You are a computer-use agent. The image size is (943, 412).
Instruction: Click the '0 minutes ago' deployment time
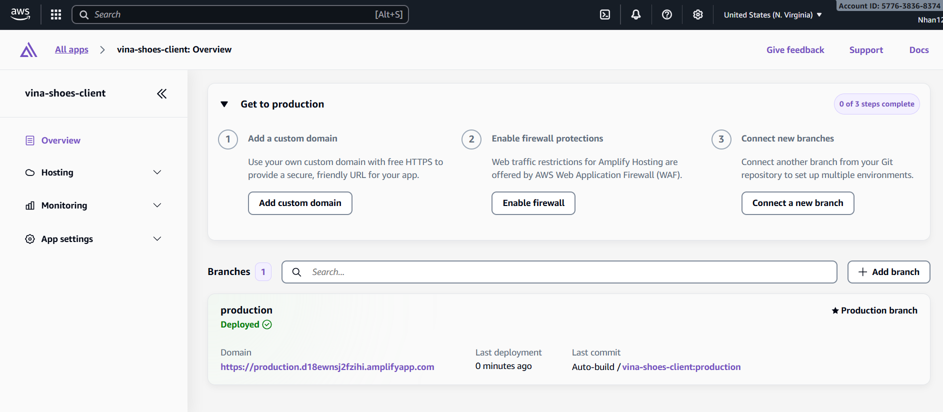click(x=503, y=366)
